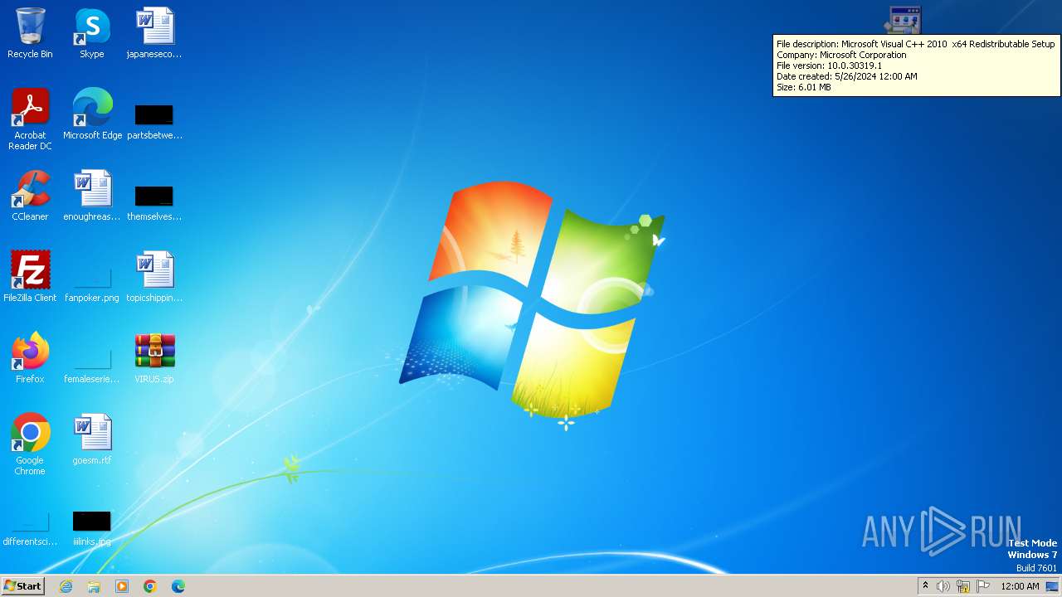The image size is (1062, 597).
Task: Open the Recycle Bin desktop icon
Action: click(30, 33)
